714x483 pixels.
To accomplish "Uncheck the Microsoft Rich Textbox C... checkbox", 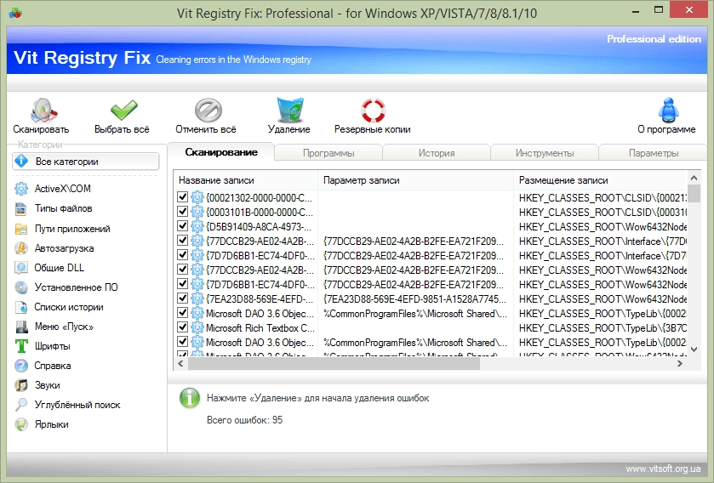I will pos(183,327).
